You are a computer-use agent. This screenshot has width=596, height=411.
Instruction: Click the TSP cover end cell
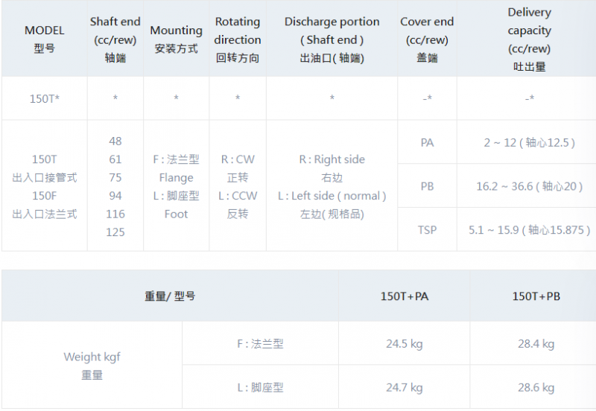point(427,230)
